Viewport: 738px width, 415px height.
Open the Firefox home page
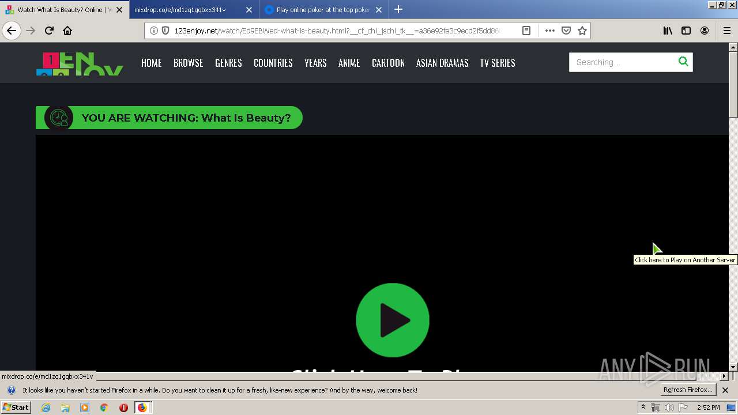(67, 31)
